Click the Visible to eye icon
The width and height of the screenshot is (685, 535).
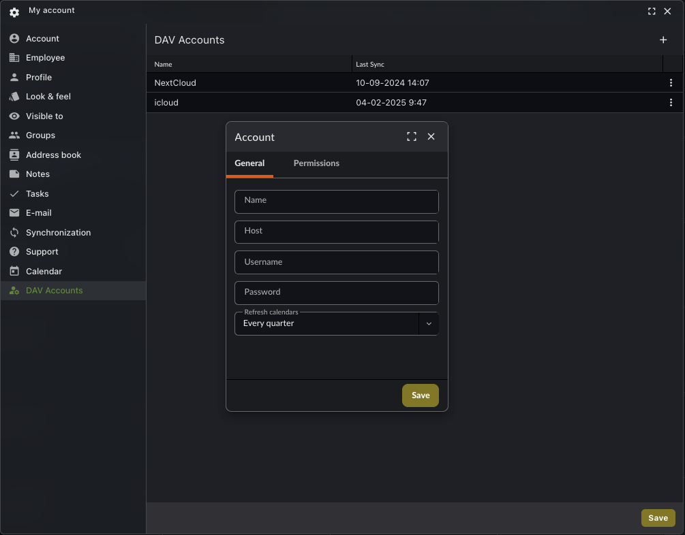14,116
